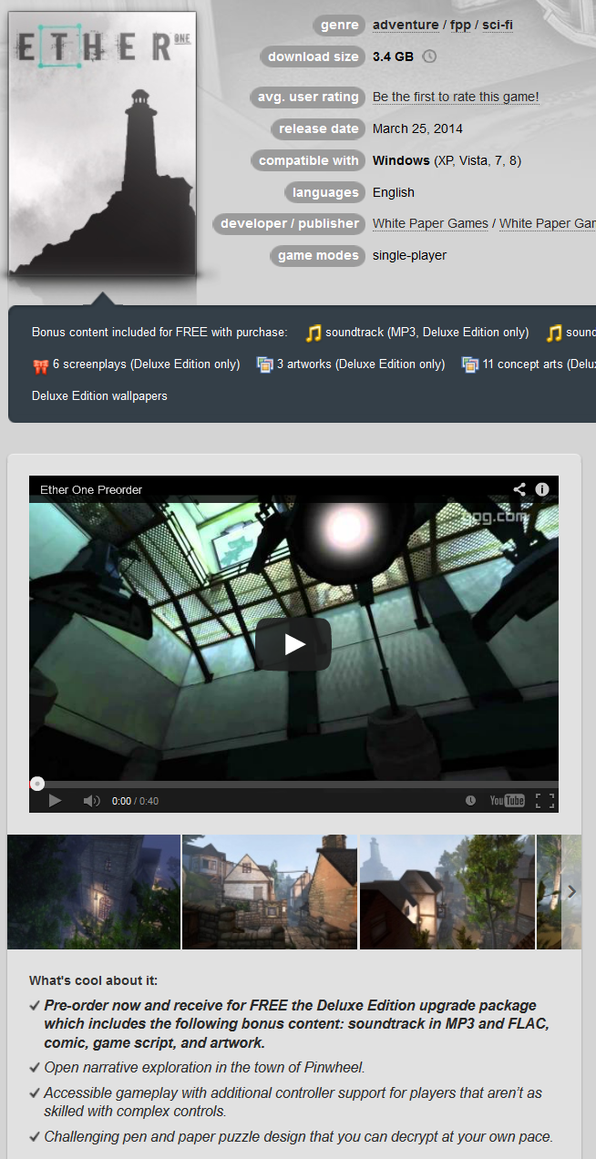
Task: Click '3 artworks (Deluxe Edition only)' text
Action: tap(361, 364)
